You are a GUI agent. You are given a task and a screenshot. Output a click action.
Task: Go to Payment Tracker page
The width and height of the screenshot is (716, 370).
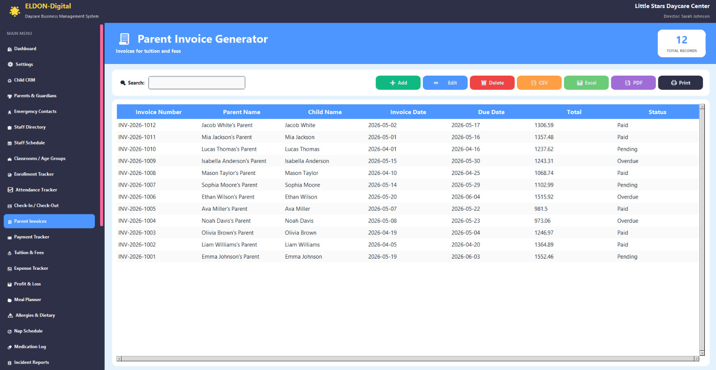49,237
